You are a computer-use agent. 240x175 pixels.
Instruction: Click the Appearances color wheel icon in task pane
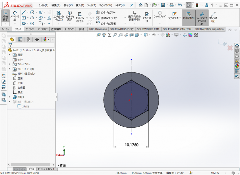click(x=237, y=66)
